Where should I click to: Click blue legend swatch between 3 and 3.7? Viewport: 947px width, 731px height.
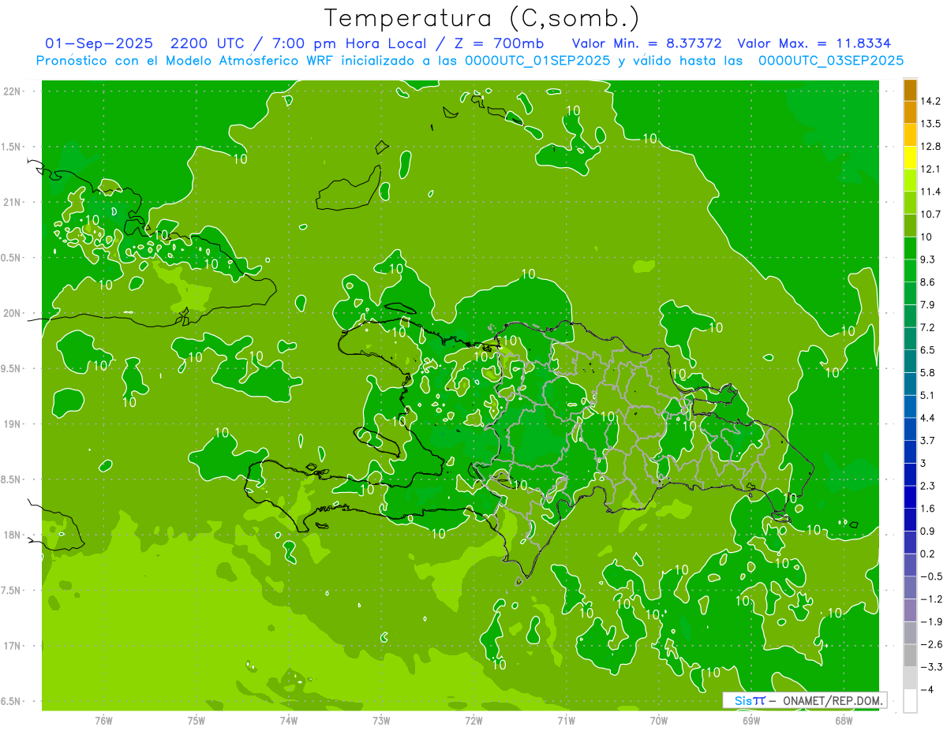pyautogui.click(x=910, y=452)
